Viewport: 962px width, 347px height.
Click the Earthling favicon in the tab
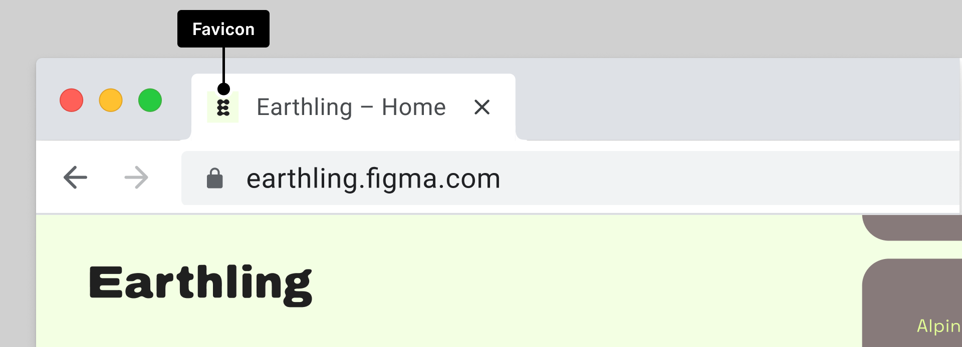pos(223,107)
